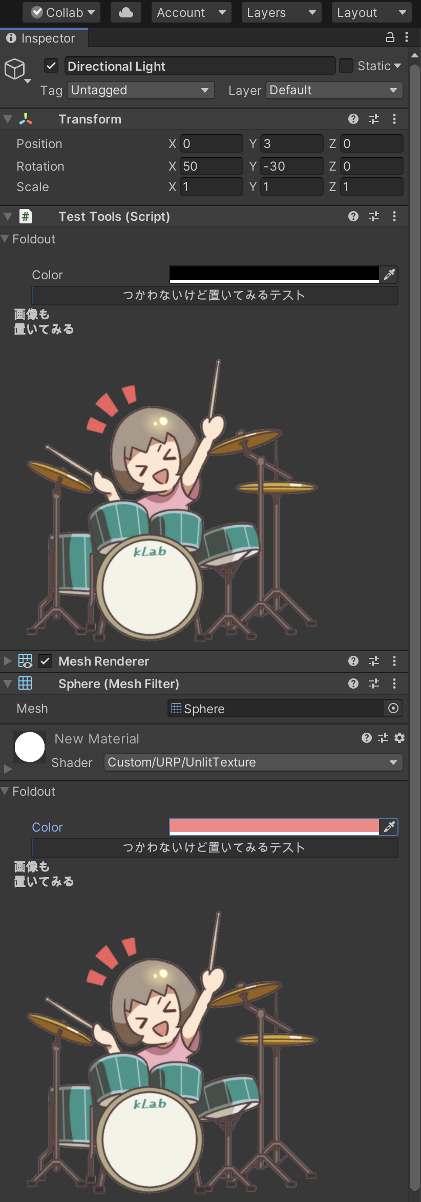Screen dimensions: 421x1202
Task: Click the Inspector vertical scrollbar
Action: tap(415, 628)
